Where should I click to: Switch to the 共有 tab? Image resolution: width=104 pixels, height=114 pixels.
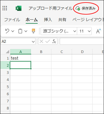click(62, 20)
